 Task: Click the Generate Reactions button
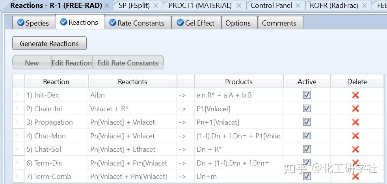click(49, 44)
